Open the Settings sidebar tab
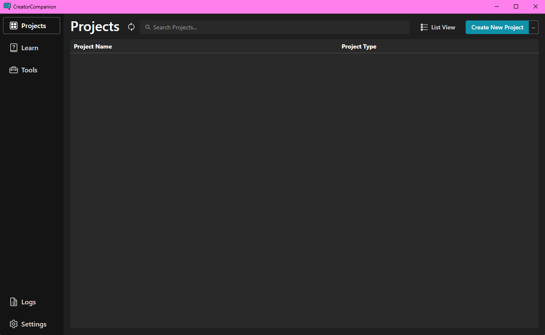The width and height of the screenshot is (545, 335). coord(32,324)
